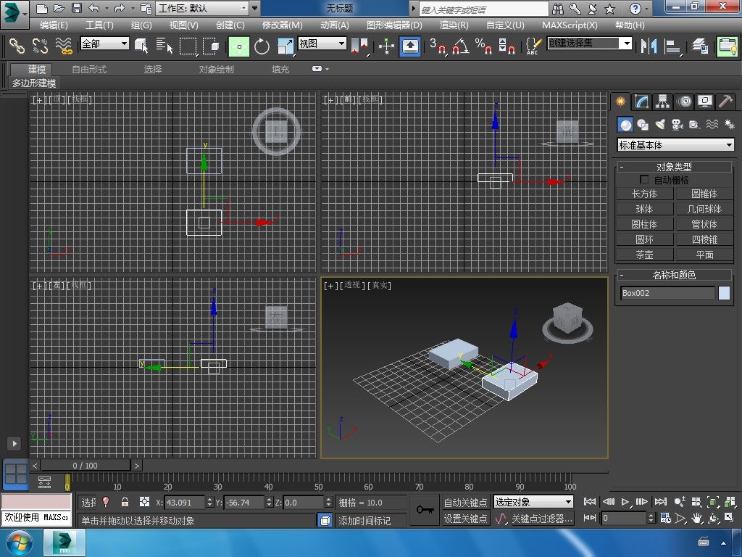Click the 球体 sphere button

644,209
